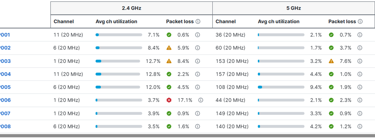Open info icon beside 3.7% 5 GHz loss
The height and width of the screenshot is (138, 375).
[x=360, y=48]
